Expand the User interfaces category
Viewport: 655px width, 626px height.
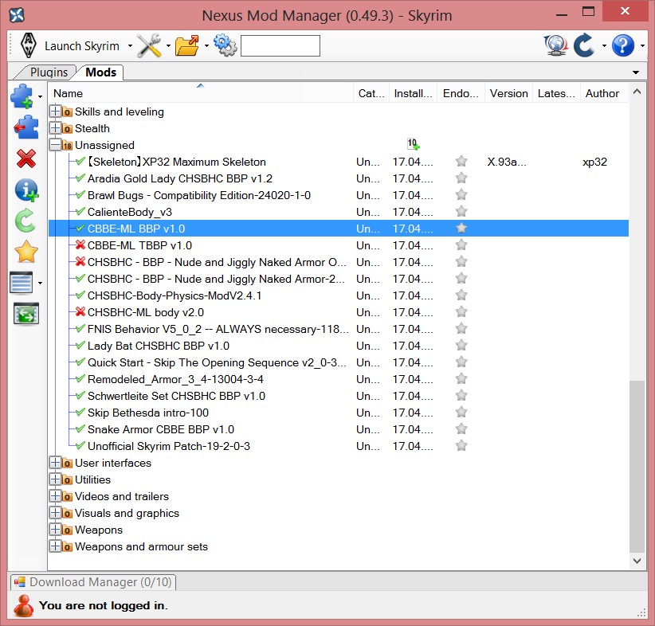55,463
